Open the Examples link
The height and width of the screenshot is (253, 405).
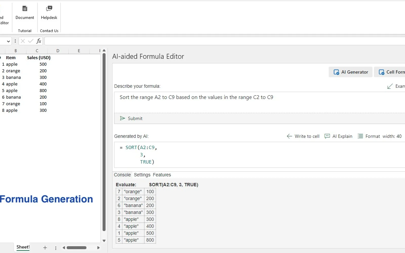(396, 86)
